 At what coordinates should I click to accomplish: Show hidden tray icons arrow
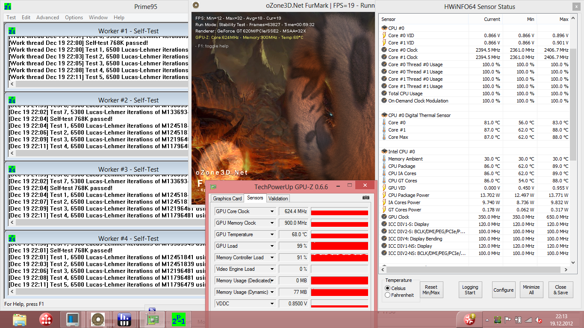[487, 320]
